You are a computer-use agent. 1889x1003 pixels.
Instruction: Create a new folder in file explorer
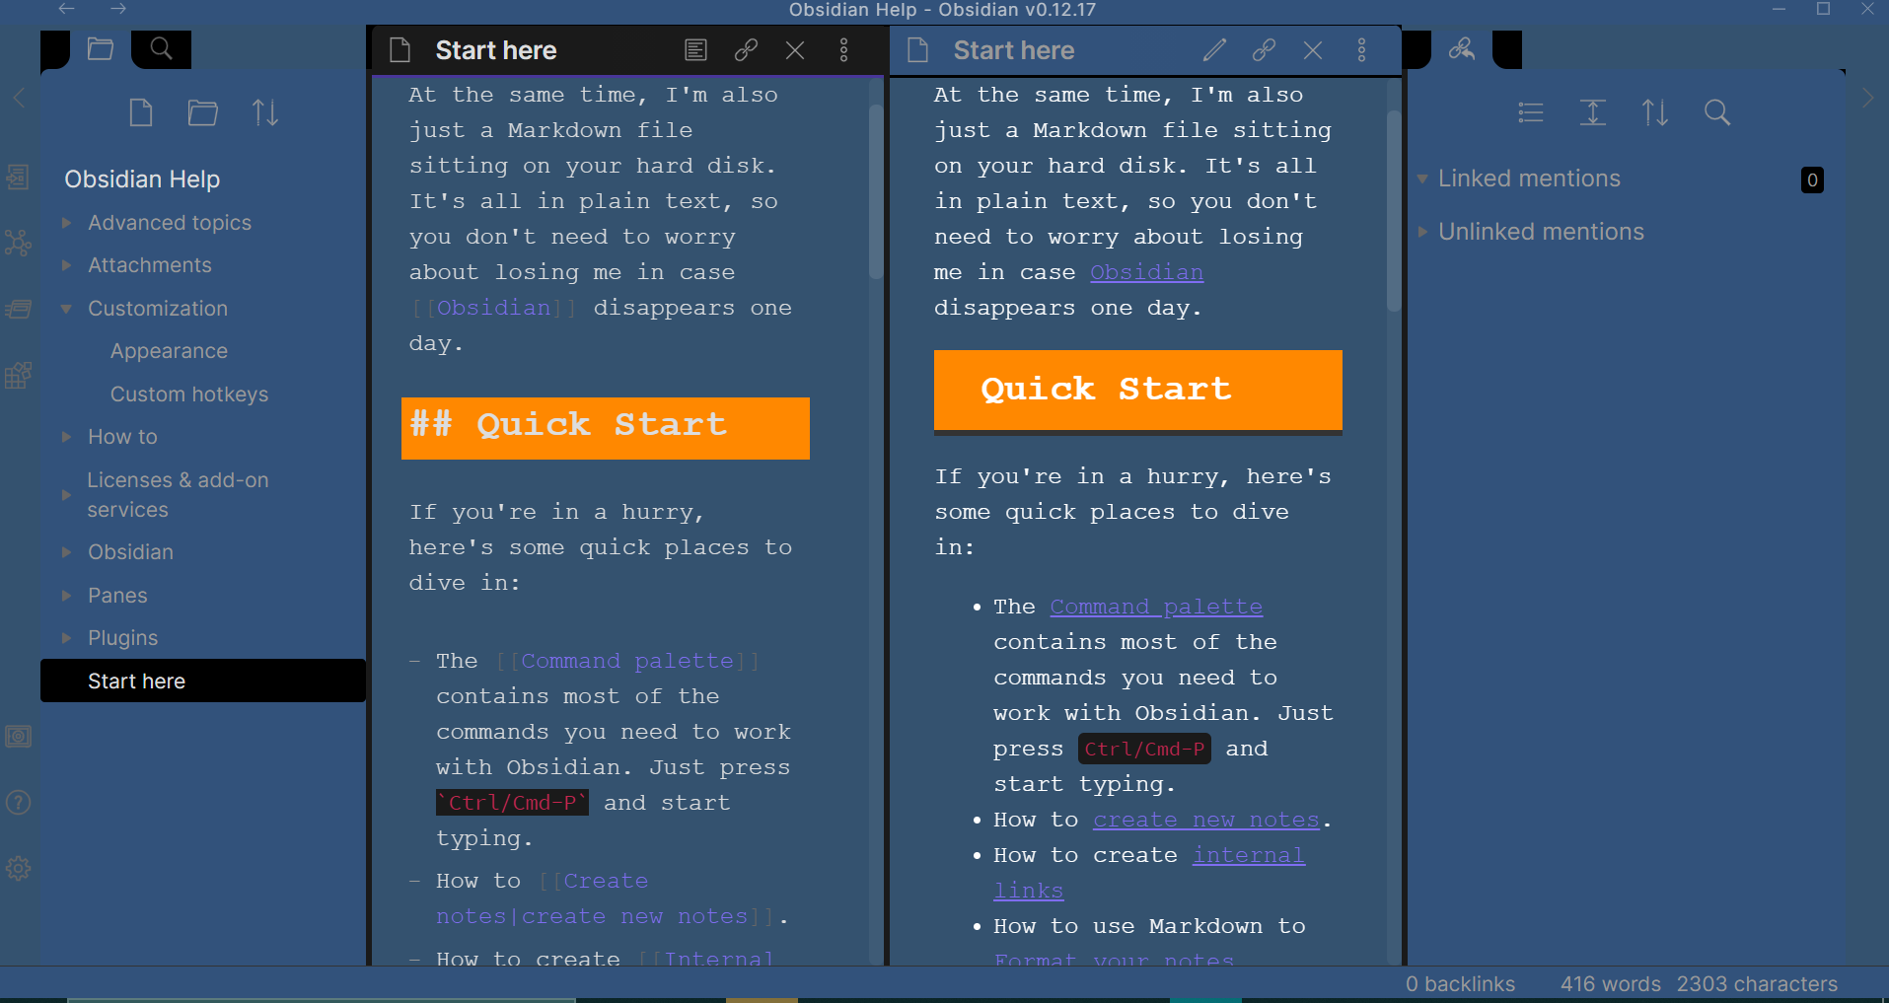click(203, 112)
